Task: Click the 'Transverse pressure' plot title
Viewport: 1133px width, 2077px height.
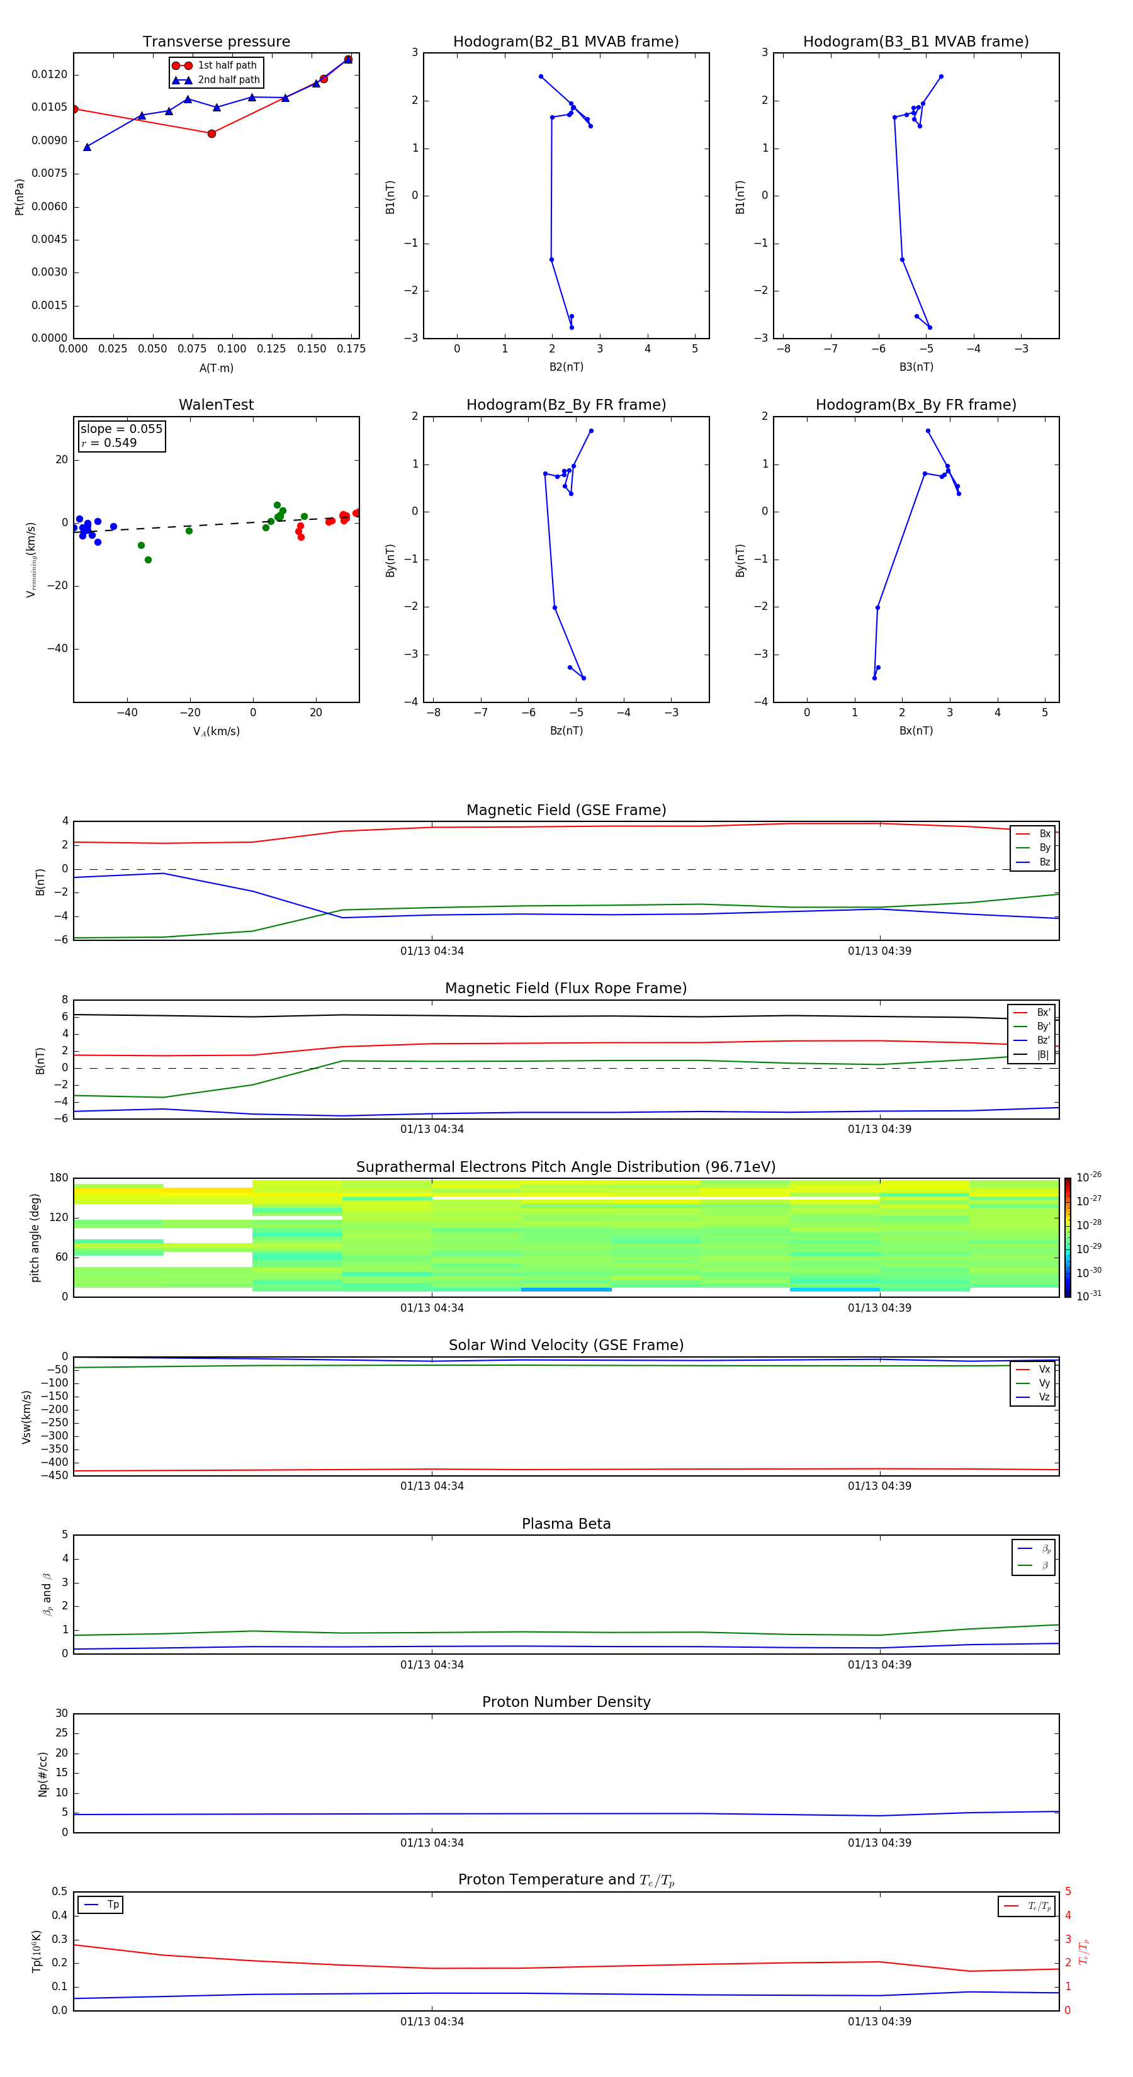Action: coord(216,42)
